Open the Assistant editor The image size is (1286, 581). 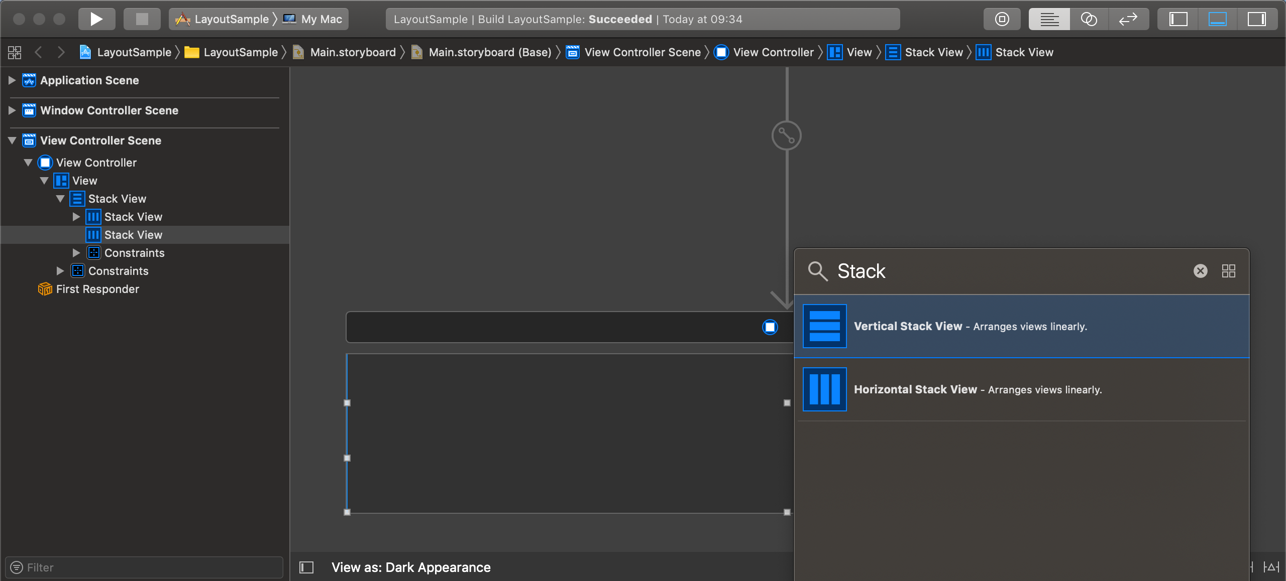click(1089, 19)
